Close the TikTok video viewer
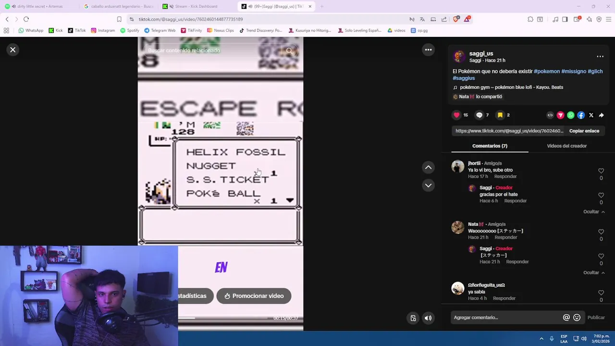This screenshot has width=615, height=346. tap(13, 50)
